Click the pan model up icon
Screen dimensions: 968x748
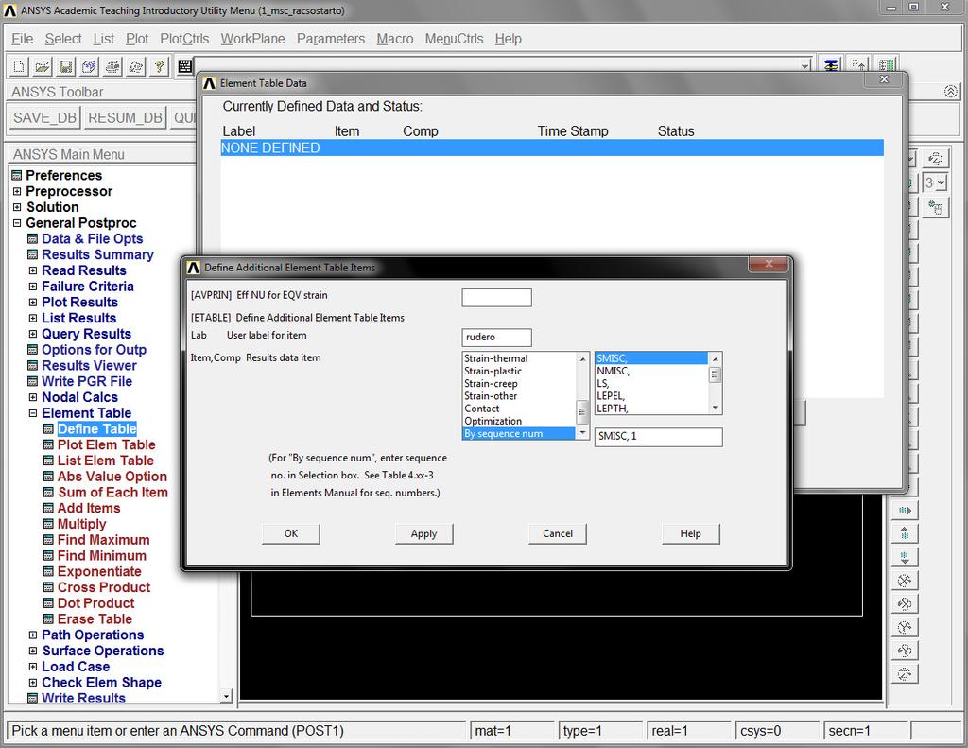(x=905, y=533)
